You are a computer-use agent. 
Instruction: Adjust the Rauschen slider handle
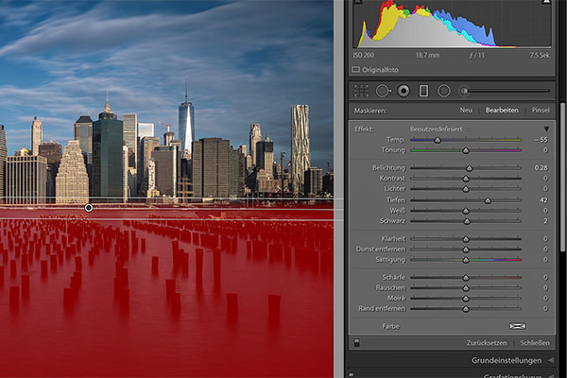466,288
